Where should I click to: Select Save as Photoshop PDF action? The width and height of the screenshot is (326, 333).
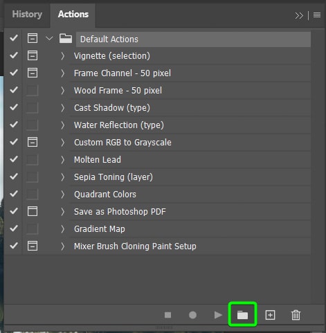(x=120, y=212)
